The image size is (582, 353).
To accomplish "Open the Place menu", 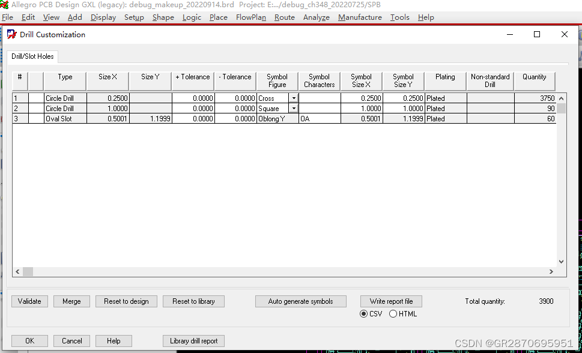I will coord(218,17).
